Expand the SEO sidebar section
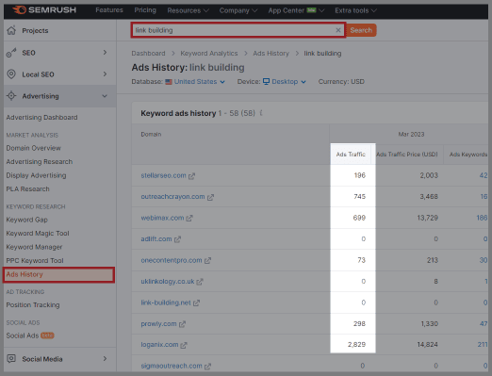 pyautogui.click(x=105, y=53)
